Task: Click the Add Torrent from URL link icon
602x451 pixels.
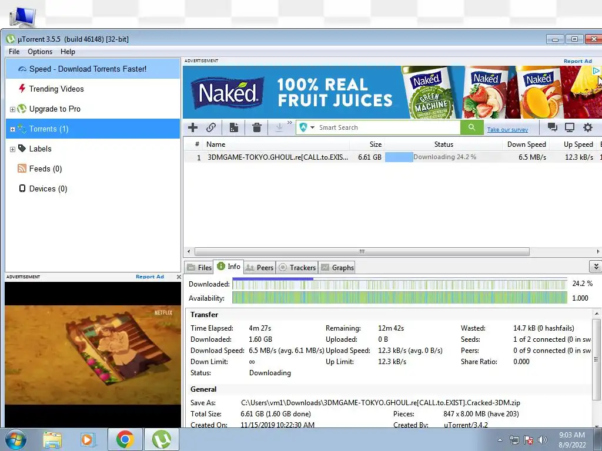Action: coord(211,127)
